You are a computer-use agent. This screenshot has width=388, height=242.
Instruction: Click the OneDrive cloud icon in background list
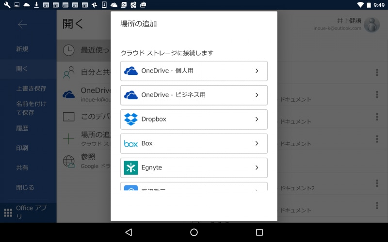pos(68,94)
